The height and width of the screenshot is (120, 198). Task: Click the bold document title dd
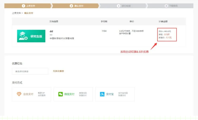(51, 31)
